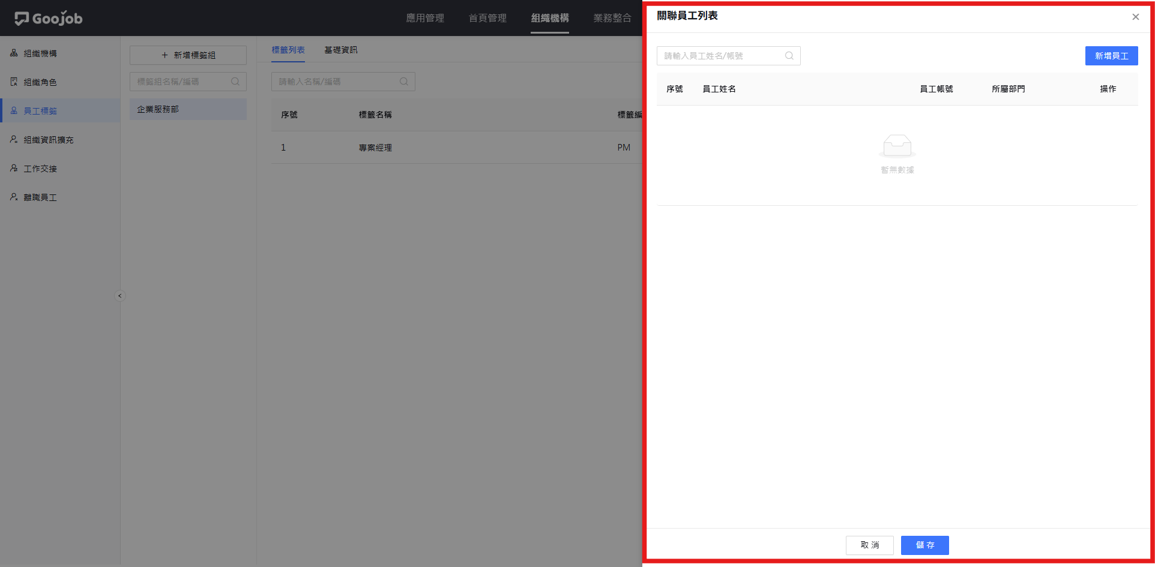This screenshot has height=567, width=1155.
Task: Click 工作交接 sidebar label
Action: (x=40, y=169)
